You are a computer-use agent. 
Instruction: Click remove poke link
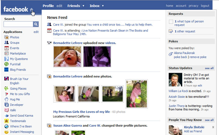[x=198, y=57]
